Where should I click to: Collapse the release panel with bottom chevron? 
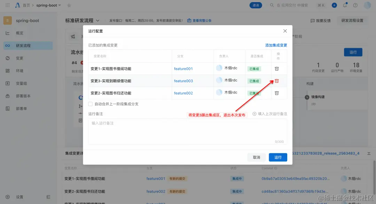click(369, 153)
